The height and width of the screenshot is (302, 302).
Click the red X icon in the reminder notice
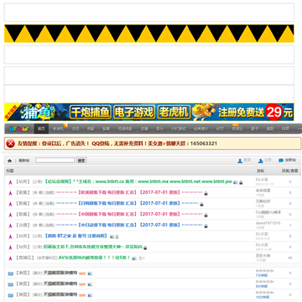(11, 143)
